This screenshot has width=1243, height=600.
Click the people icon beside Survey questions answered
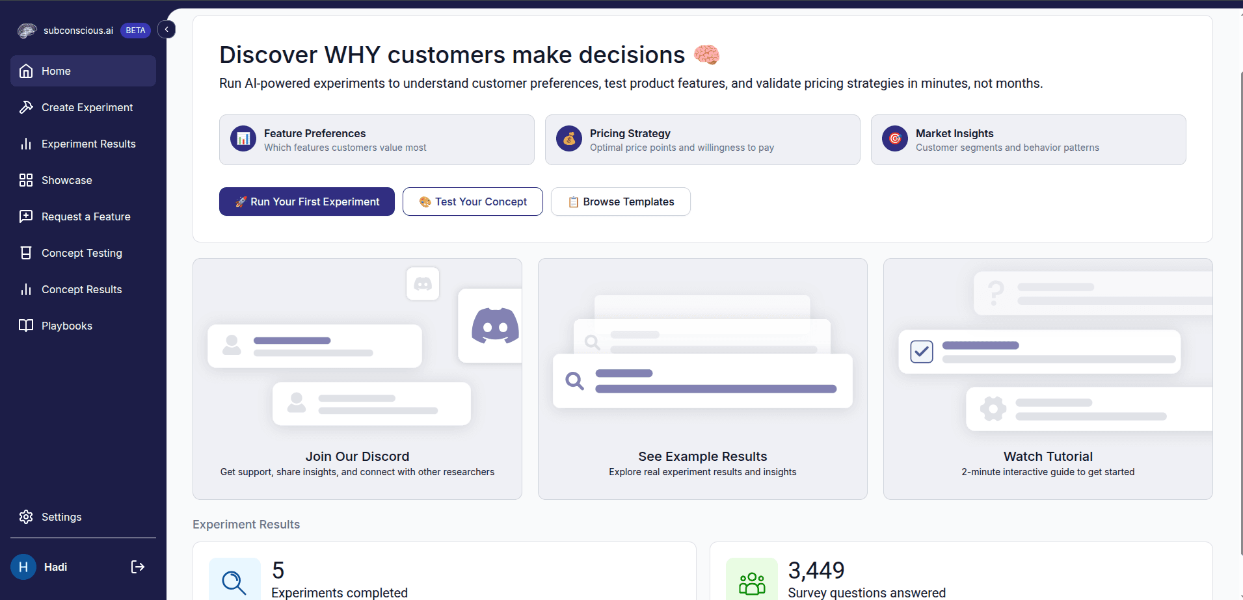tap(751, 582)
